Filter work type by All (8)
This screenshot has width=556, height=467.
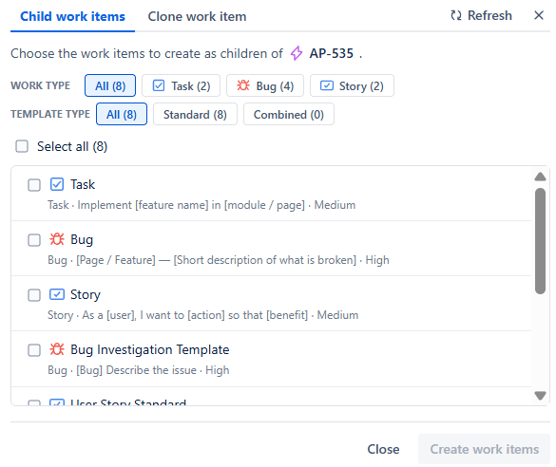point(110,85)
